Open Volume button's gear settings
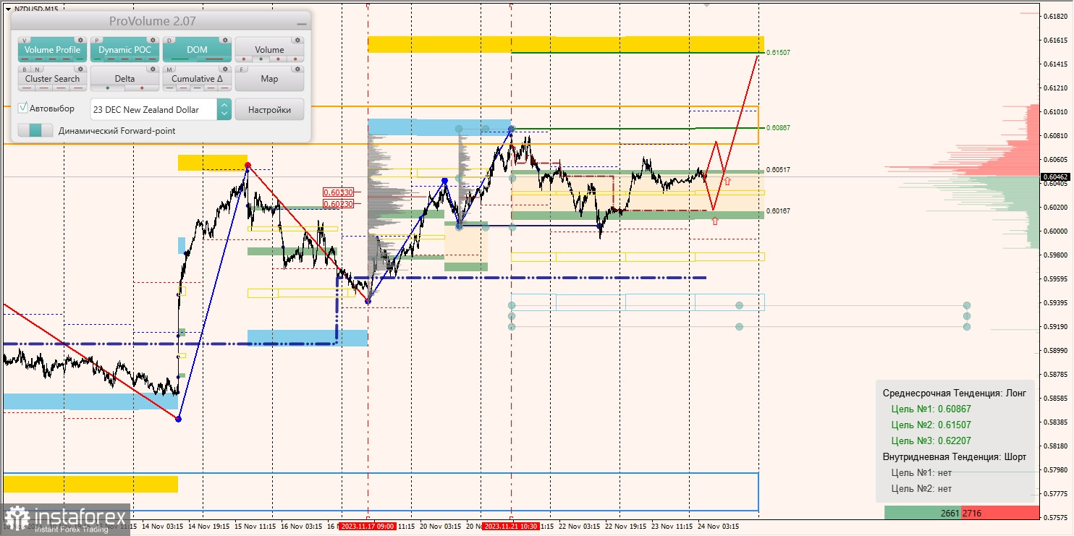Viewport: 1074px width, 536px height. click(297, 40)
